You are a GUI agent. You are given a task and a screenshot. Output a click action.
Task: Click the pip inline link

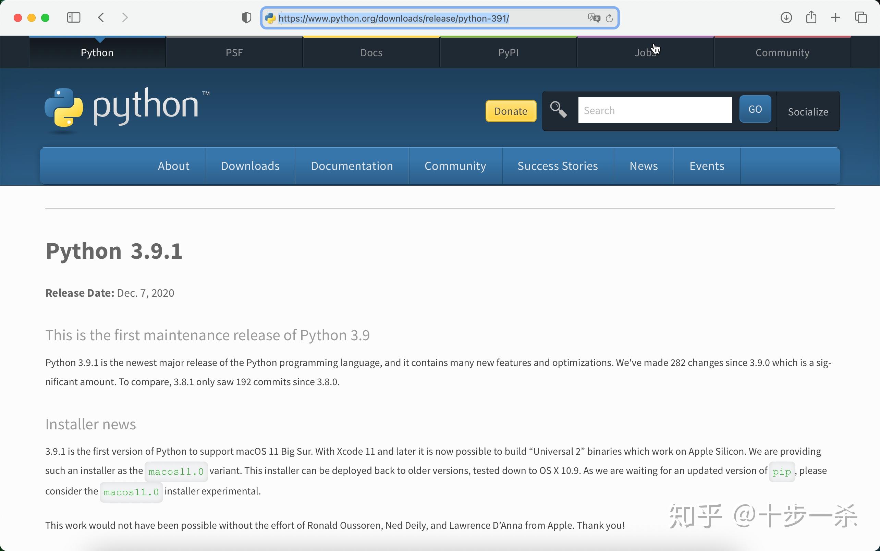[x=781, y=471]
